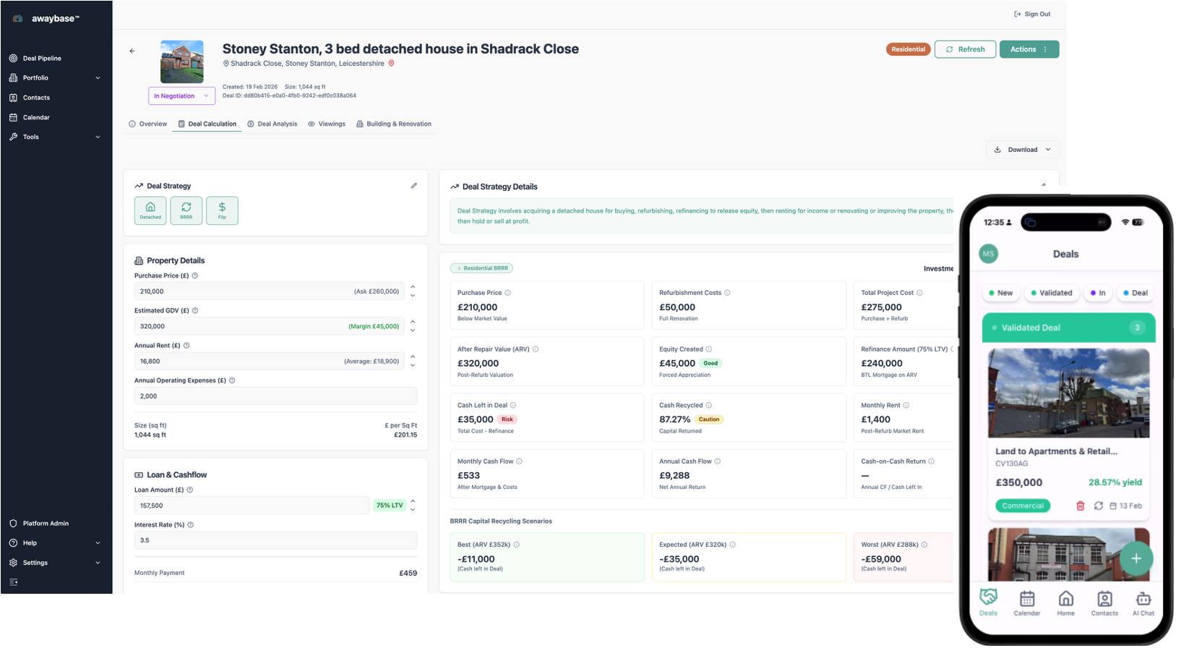Delete the deal via phone's red trash icon
Viewport: 1181px width, 648px height.
pyautogui.click(x=1081, y=506)
